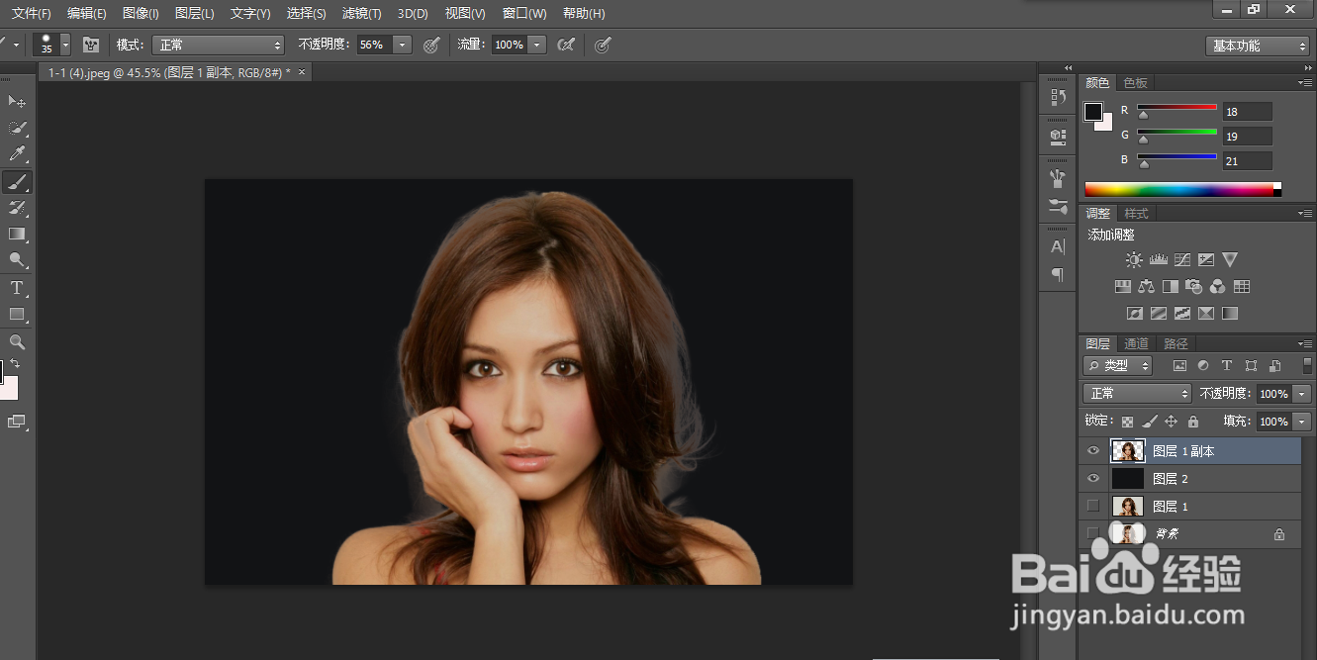The height and width of the screenshot is (660, 1317).
Task: Add a Color Balance adjustment
Action: click(x=1147, y=287)
